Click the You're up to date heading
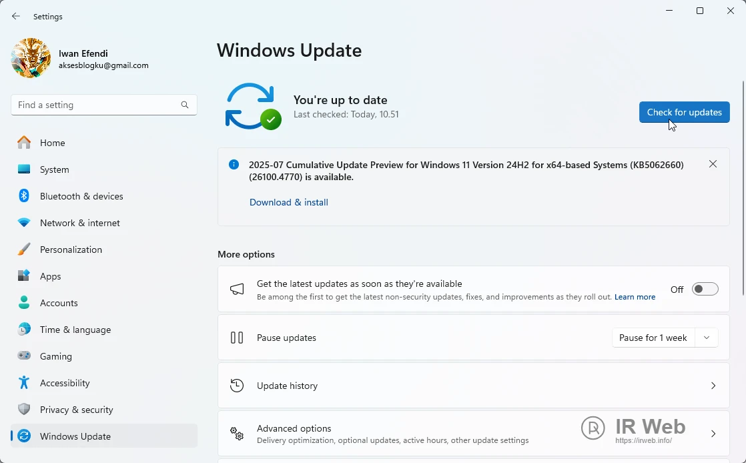Image resolution: width=746 pixels, height=463 pixels. [x=340, y=100]
